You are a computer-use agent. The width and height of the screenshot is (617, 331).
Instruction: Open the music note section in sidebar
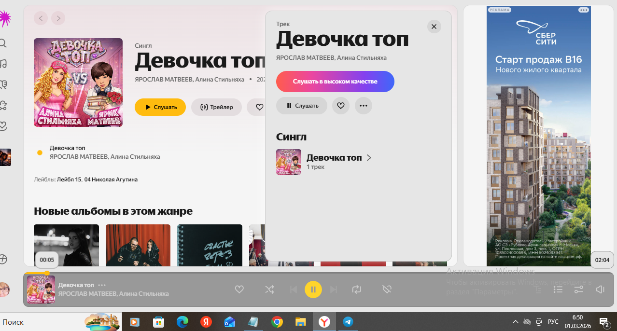(3, 64)
